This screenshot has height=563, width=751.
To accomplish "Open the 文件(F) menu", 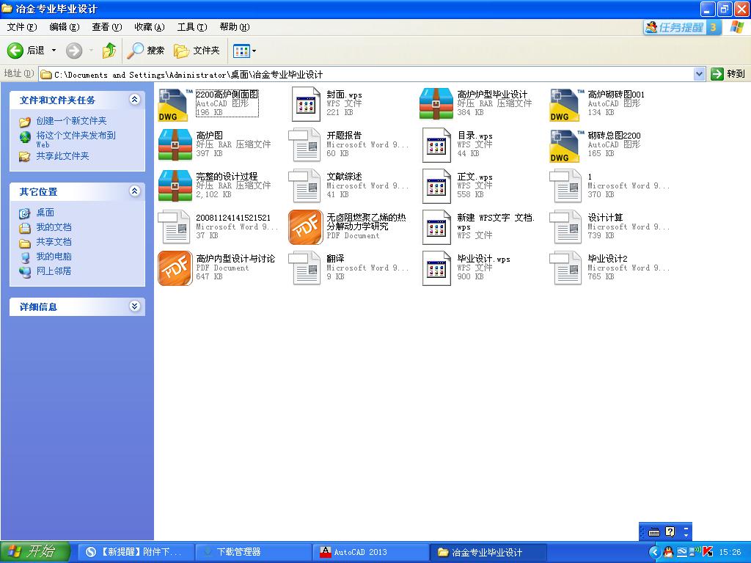I will [x=22, y=27].
